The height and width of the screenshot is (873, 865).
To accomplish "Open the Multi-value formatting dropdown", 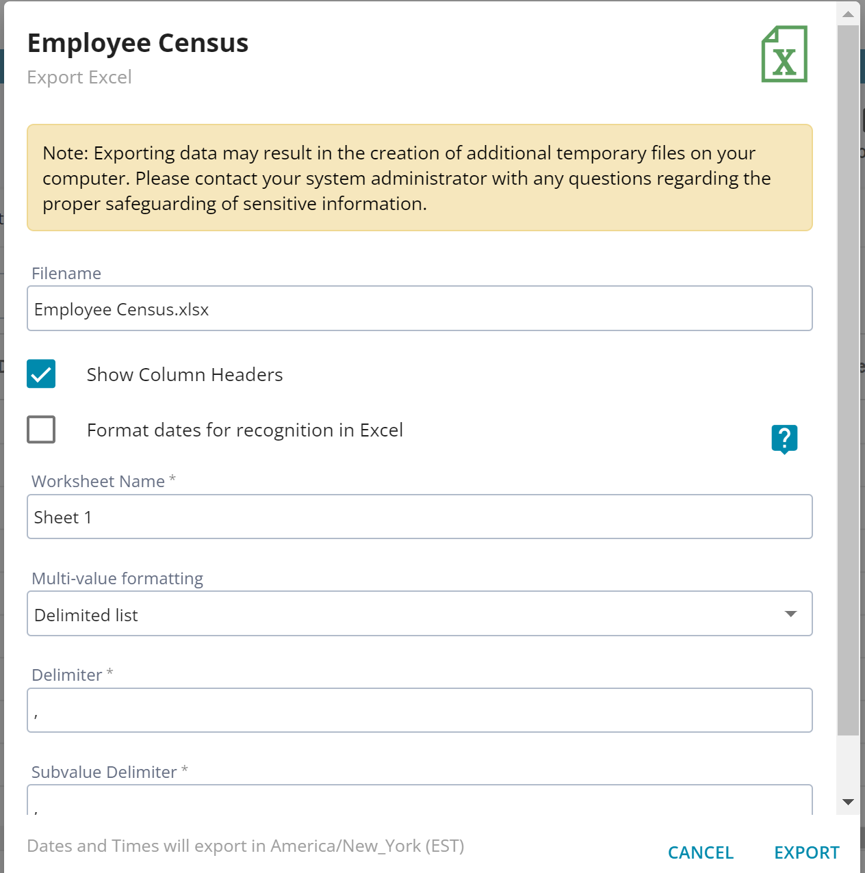I will pyautogui.click(x=419, y=614).
